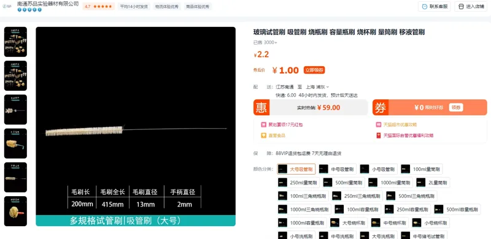
Task: Click the 4.7 star rating badge
Action: point(99,6)
